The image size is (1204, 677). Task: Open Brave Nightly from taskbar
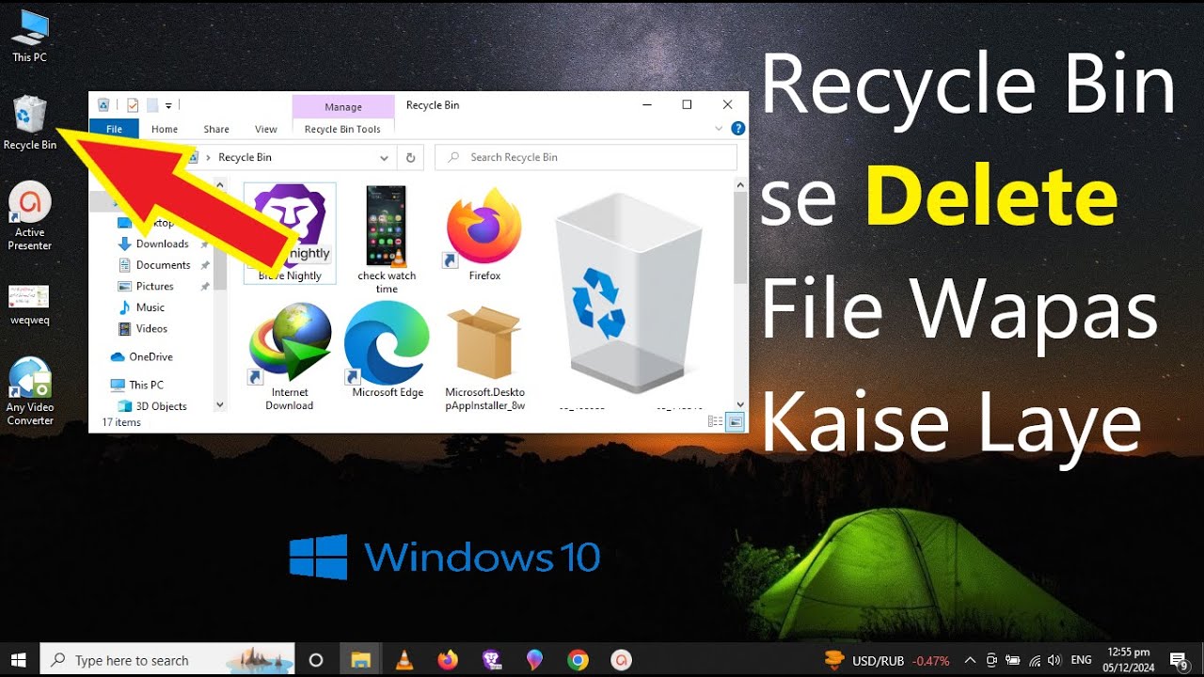click(491, 660)
